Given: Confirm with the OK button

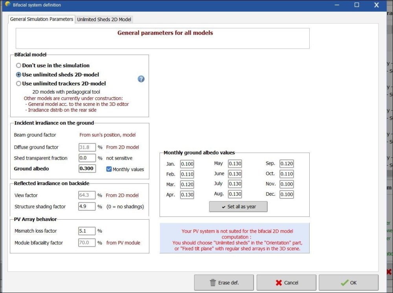Looking at the screenshot, I should click(348, 282).
